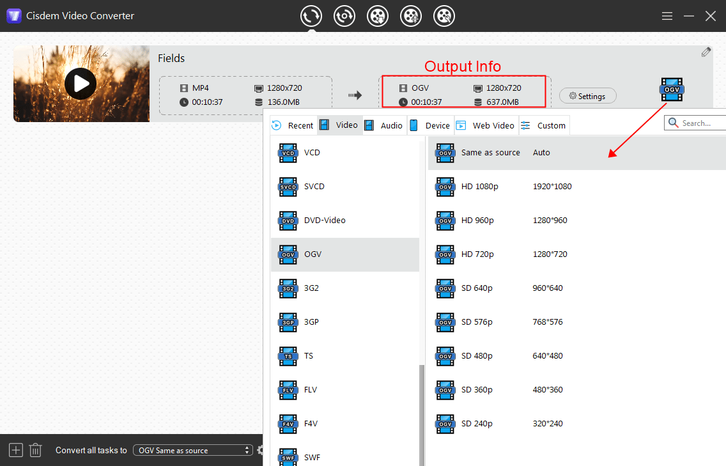Choose HD 720p 1280*720 preset
This screenshot has width=726, height=466.
coord(577,254)
